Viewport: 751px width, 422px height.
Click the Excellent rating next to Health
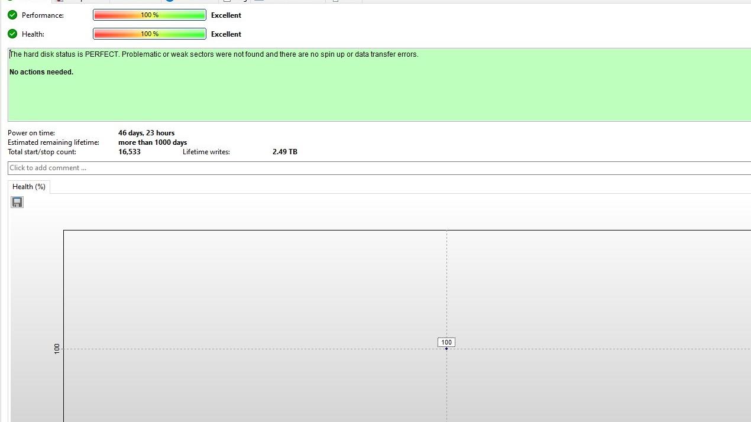(x=226, y=34)
